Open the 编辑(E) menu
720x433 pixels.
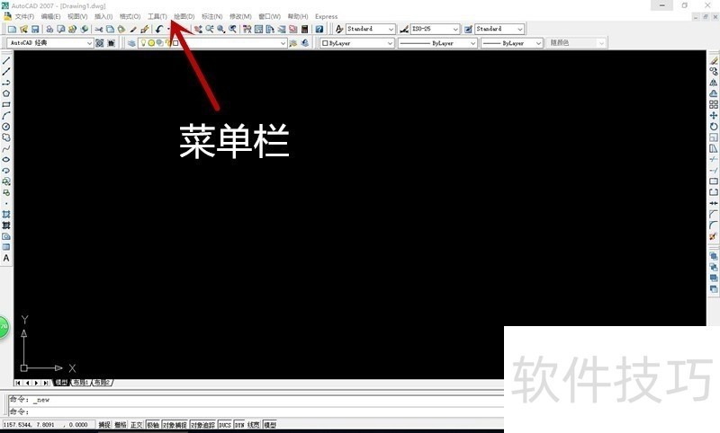coord(50,16)
